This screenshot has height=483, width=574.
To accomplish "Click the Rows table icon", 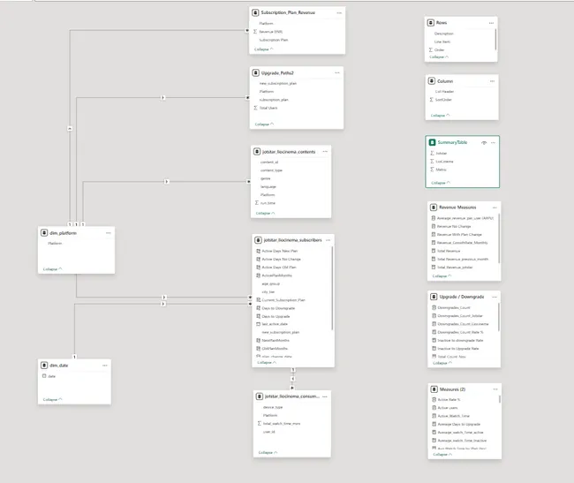I will (x=431, y=23).
